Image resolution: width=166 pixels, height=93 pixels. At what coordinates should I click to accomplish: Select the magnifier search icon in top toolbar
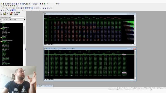[x=25, y=4]
